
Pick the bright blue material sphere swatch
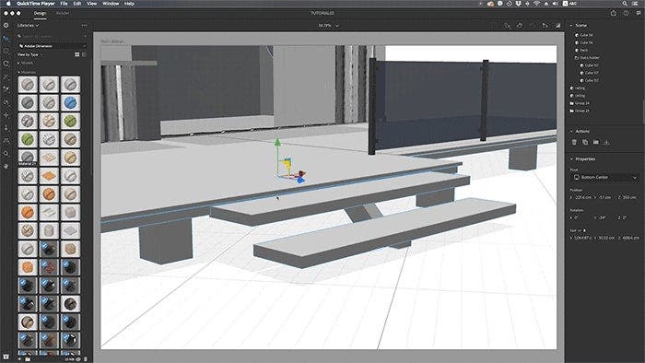point(70,103)
